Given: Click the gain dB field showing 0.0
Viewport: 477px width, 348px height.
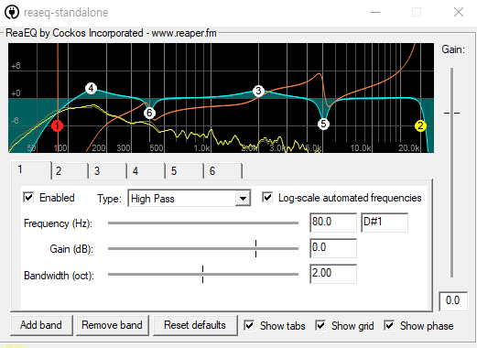Looking at the screenshot, I should coord(333,248).
